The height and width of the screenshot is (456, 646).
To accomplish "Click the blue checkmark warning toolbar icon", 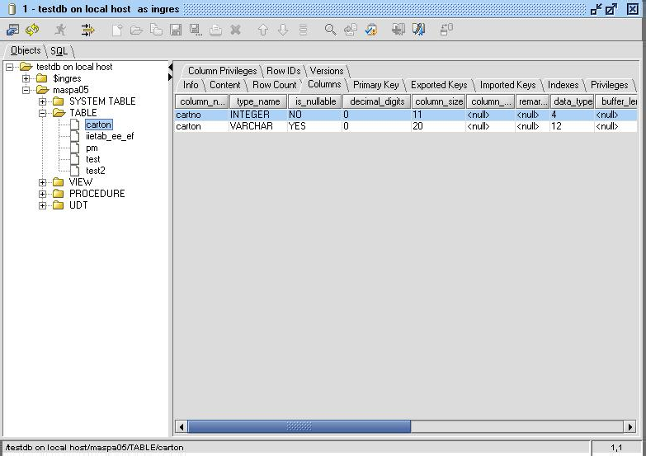I will pyautogui.click(x=370, y=30).
